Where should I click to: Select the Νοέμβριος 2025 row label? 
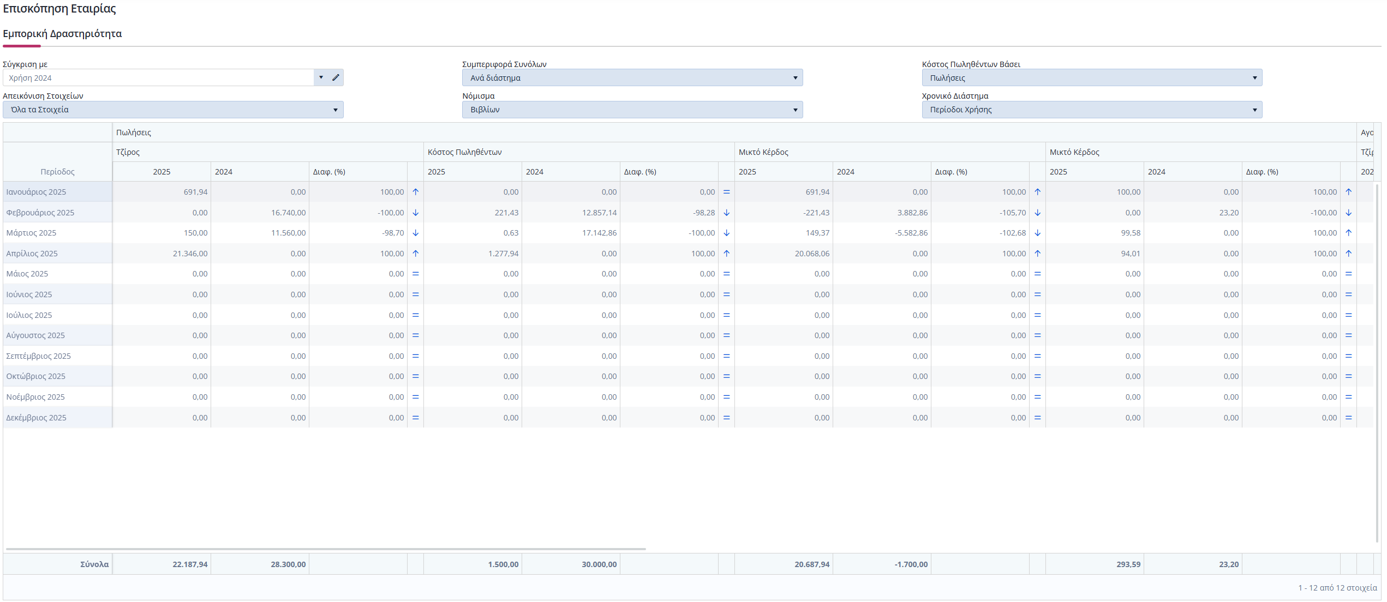click(x=35, y=397)
